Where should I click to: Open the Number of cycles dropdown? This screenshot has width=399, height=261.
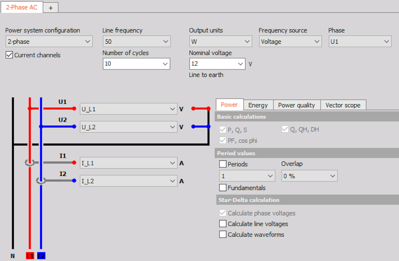pyautogui.click(x=136, y=64)
